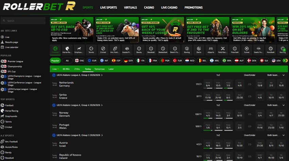Select Futsal in the sports carousel
The height and width of the screenshot is (161, 289).
click(x=247, y=50)
